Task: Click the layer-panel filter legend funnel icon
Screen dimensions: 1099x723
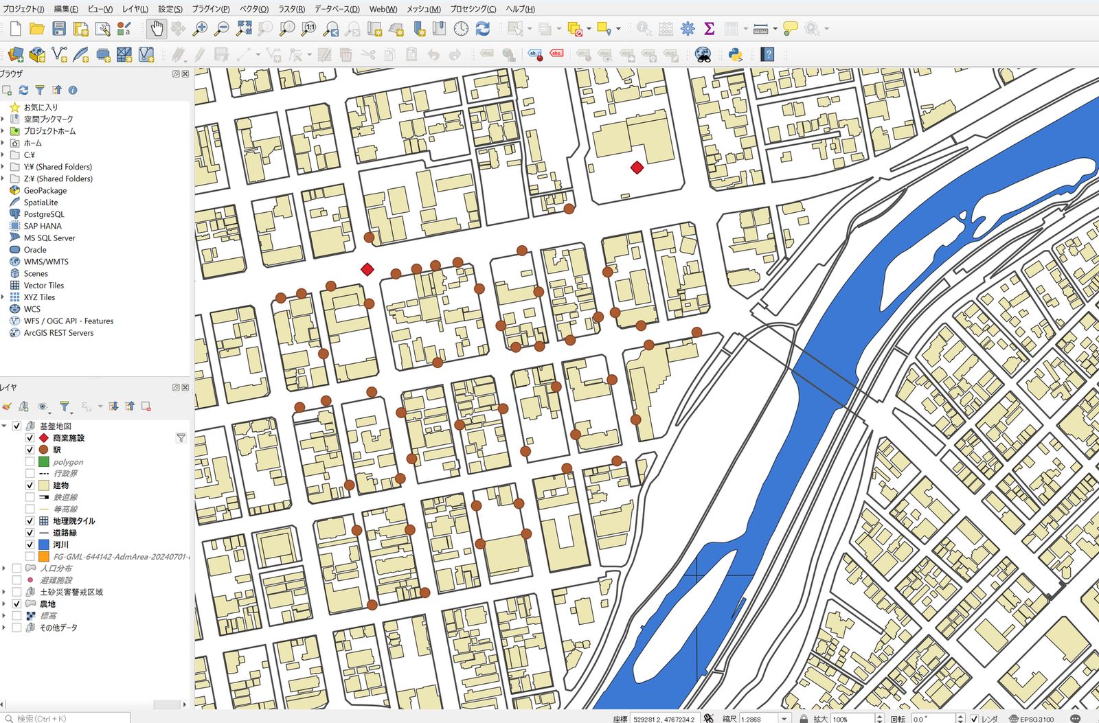Action: point(64,406)
